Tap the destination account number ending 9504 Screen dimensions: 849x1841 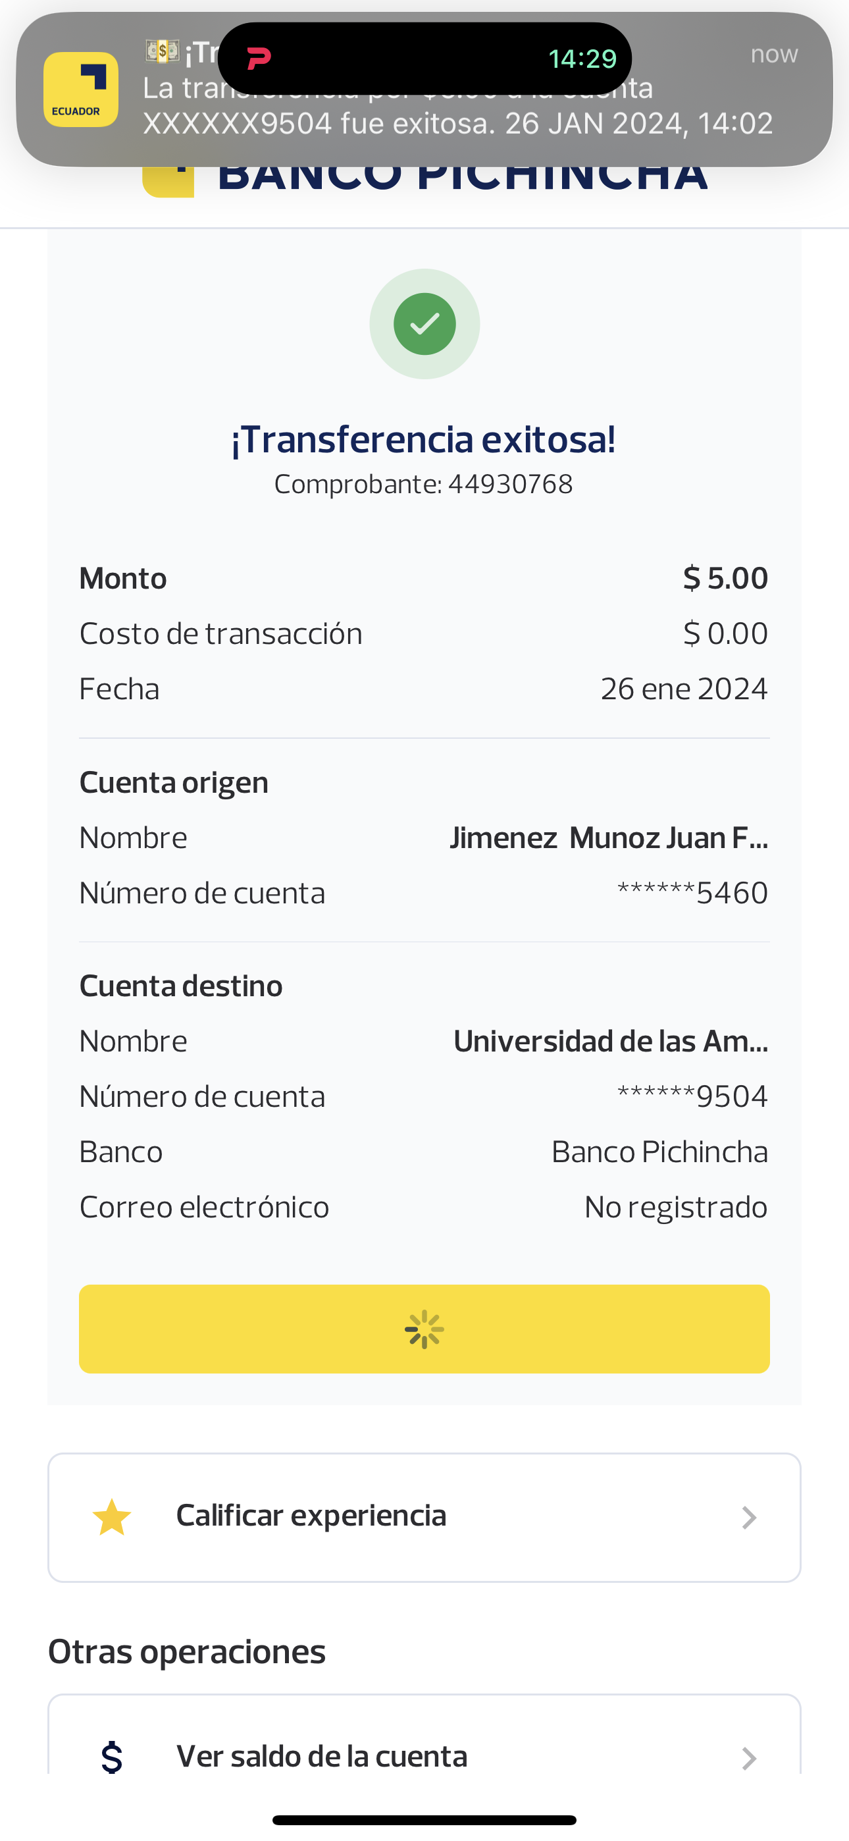click(x=692, y=1096)
